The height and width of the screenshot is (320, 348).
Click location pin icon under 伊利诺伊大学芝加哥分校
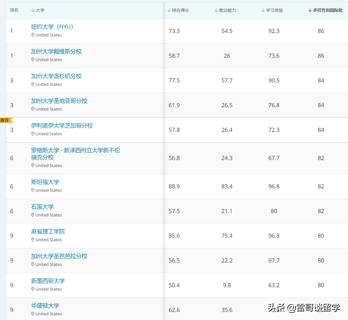coord(33,134)
